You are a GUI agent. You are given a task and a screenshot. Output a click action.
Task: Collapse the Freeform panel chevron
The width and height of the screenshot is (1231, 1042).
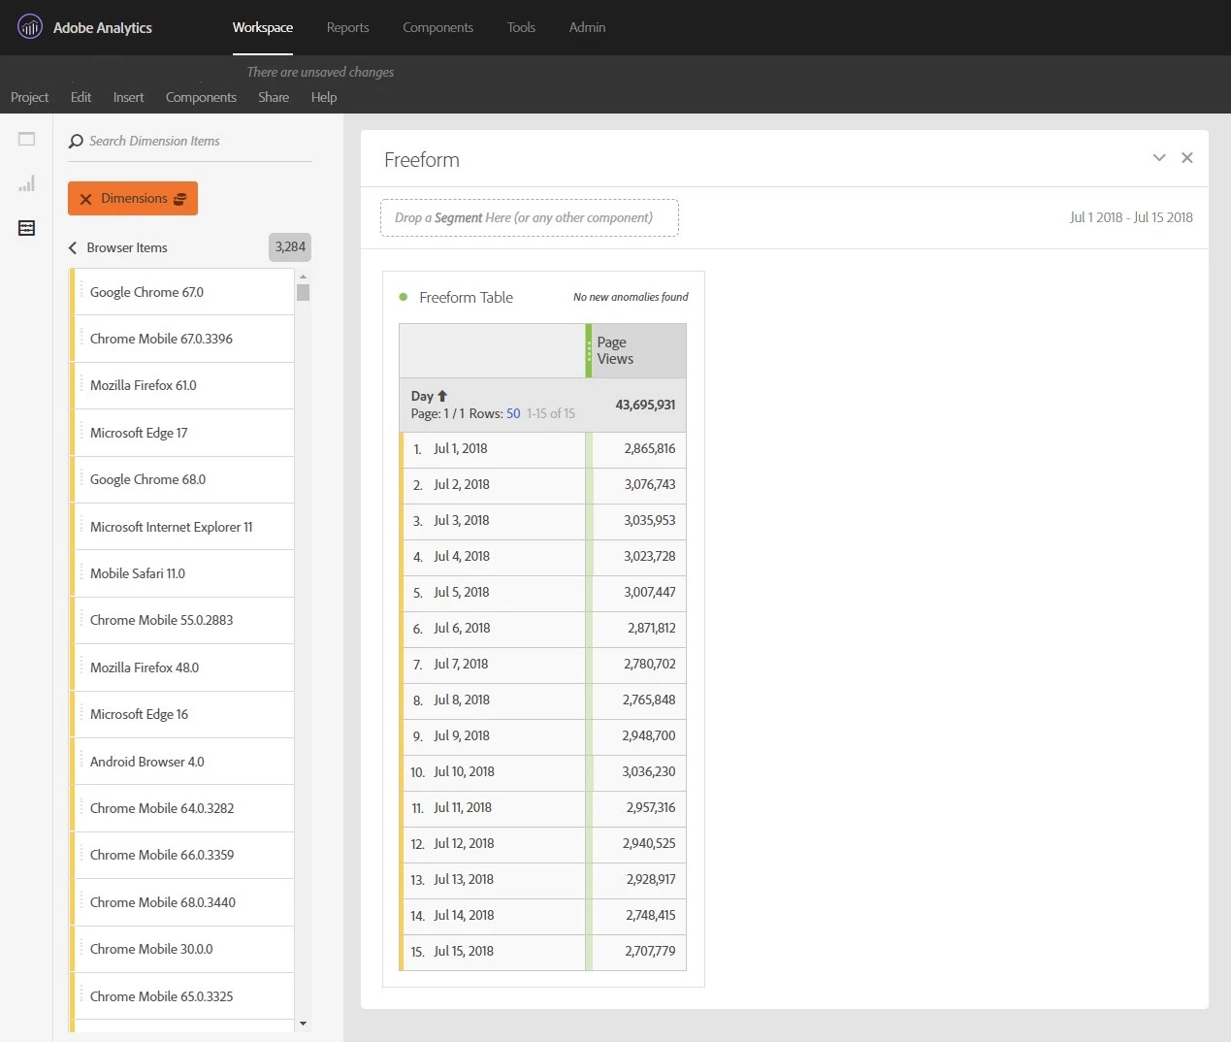(x=1158, y=157)
